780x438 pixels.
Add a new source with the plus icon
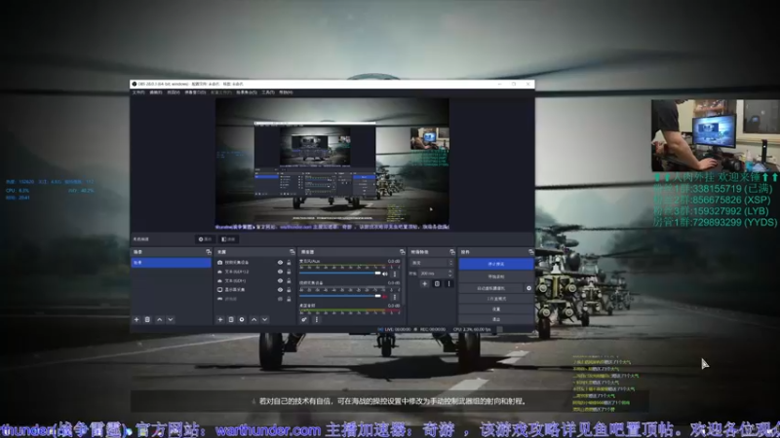(220, 320)
